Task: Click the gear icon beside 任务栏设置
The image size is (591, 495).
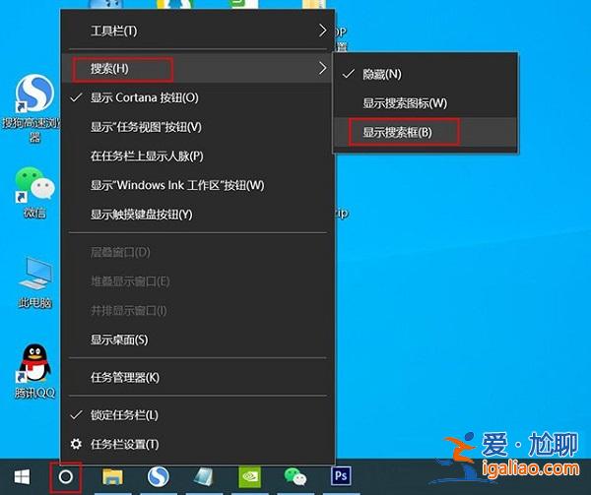Action: coord(76,444)
